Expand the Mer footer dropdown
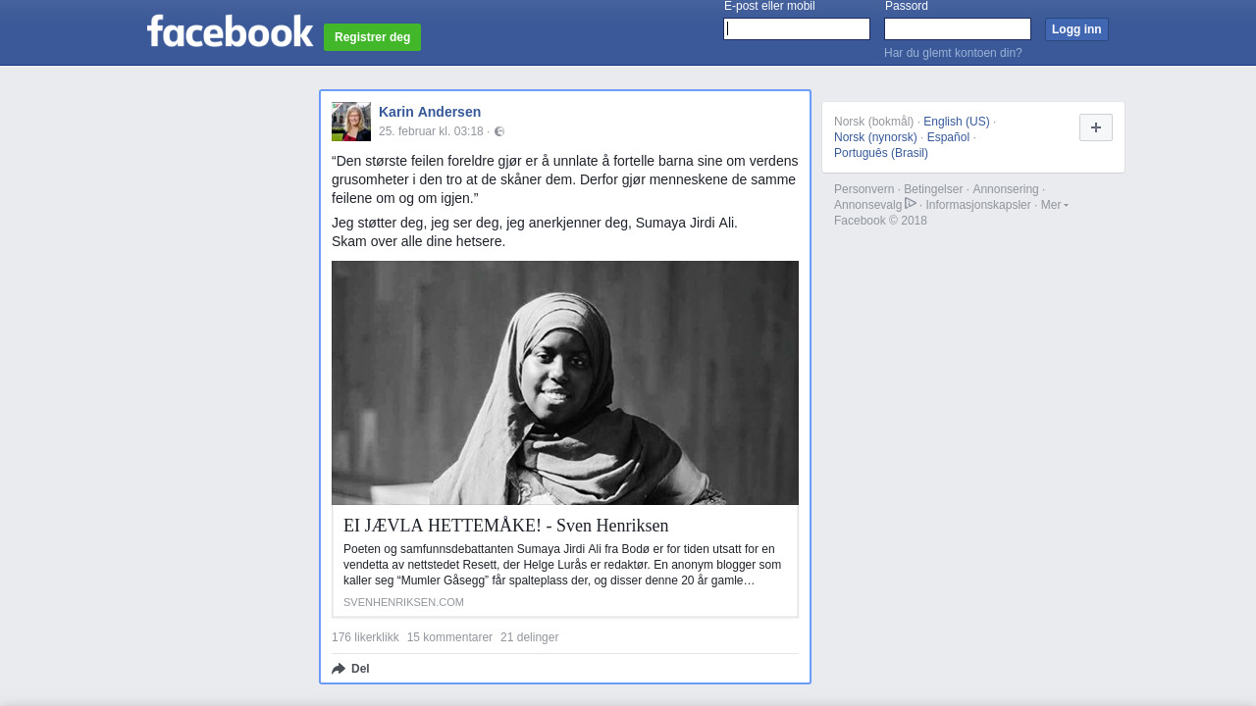The height and width of the screenshot is (706, 1256). pyautogui.click(x=1054, y=205)
